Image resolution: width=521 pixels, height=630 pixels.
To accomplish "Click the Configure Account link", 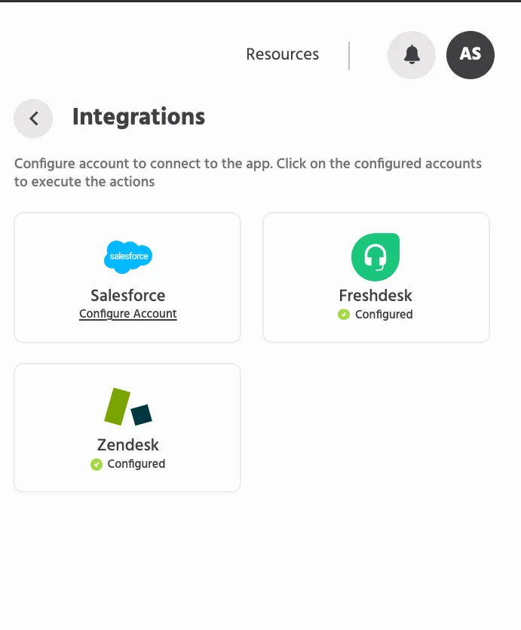I will click(127, 314).
